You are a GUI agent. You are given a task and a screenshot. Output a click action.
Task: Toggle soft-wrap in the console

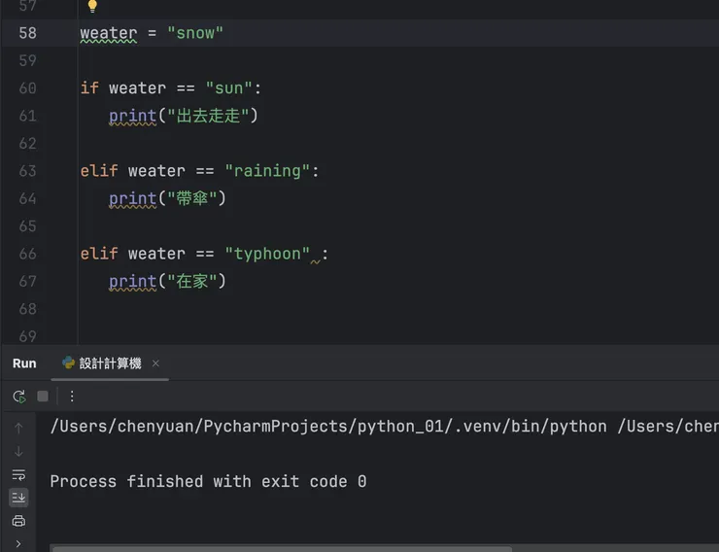18,474
